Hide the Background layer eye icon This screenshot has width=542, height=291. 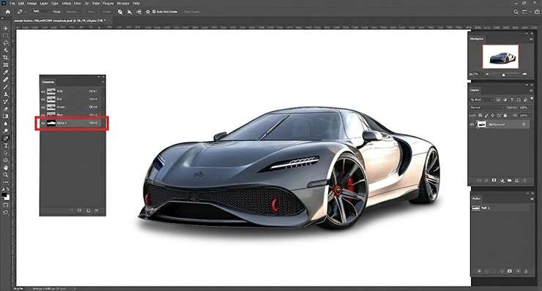[x=472, y=124]
